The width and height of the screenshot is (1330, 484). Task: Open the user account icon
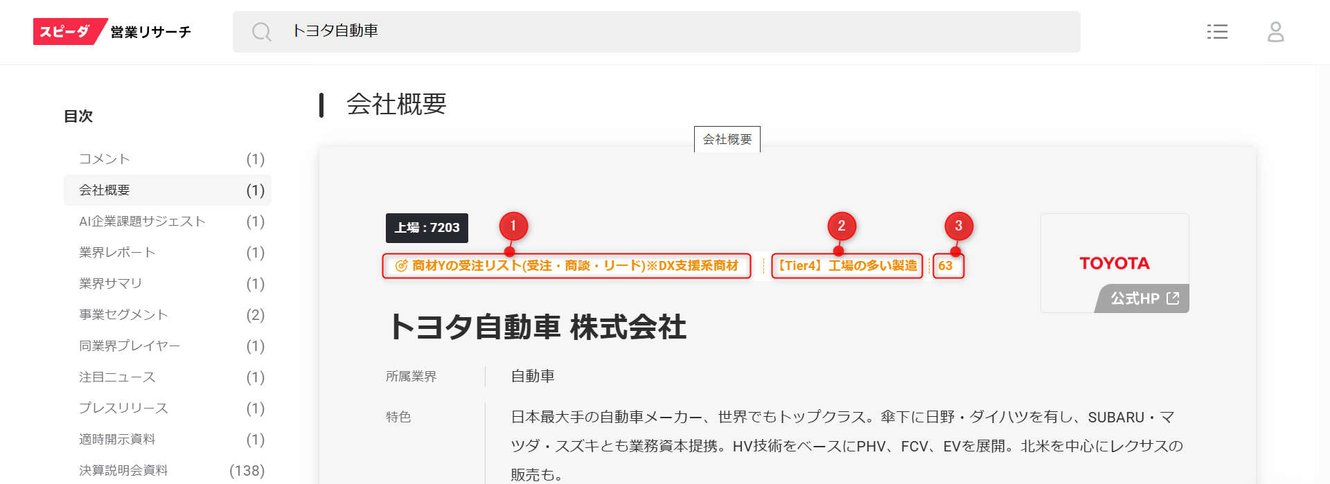1275,32
